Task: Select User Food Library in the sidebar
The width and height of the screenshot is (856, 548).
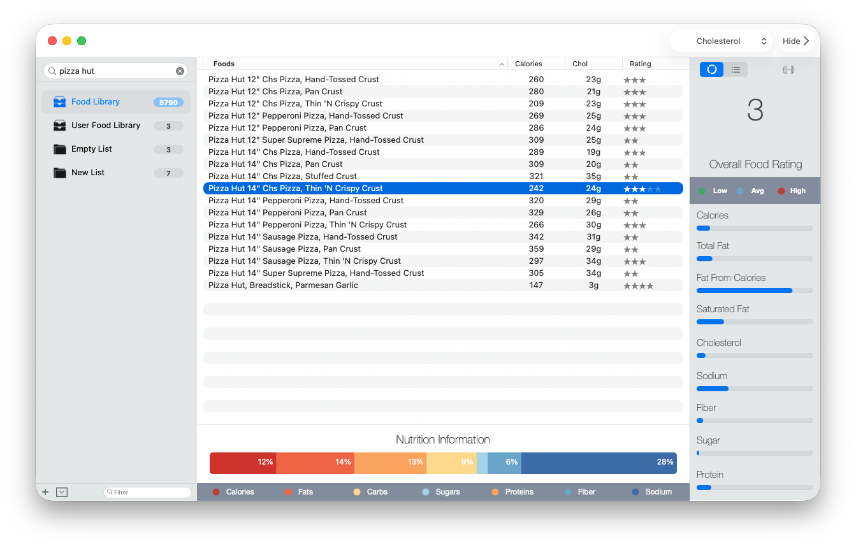Action: click(116, 126)
